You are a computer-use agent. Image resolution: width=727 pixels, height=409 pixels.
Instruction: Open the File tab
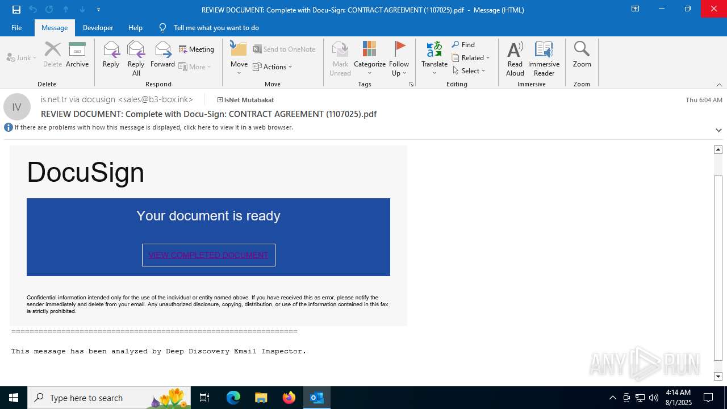(16, 27)
